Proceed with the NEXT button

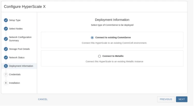click(x=182, y=99)
